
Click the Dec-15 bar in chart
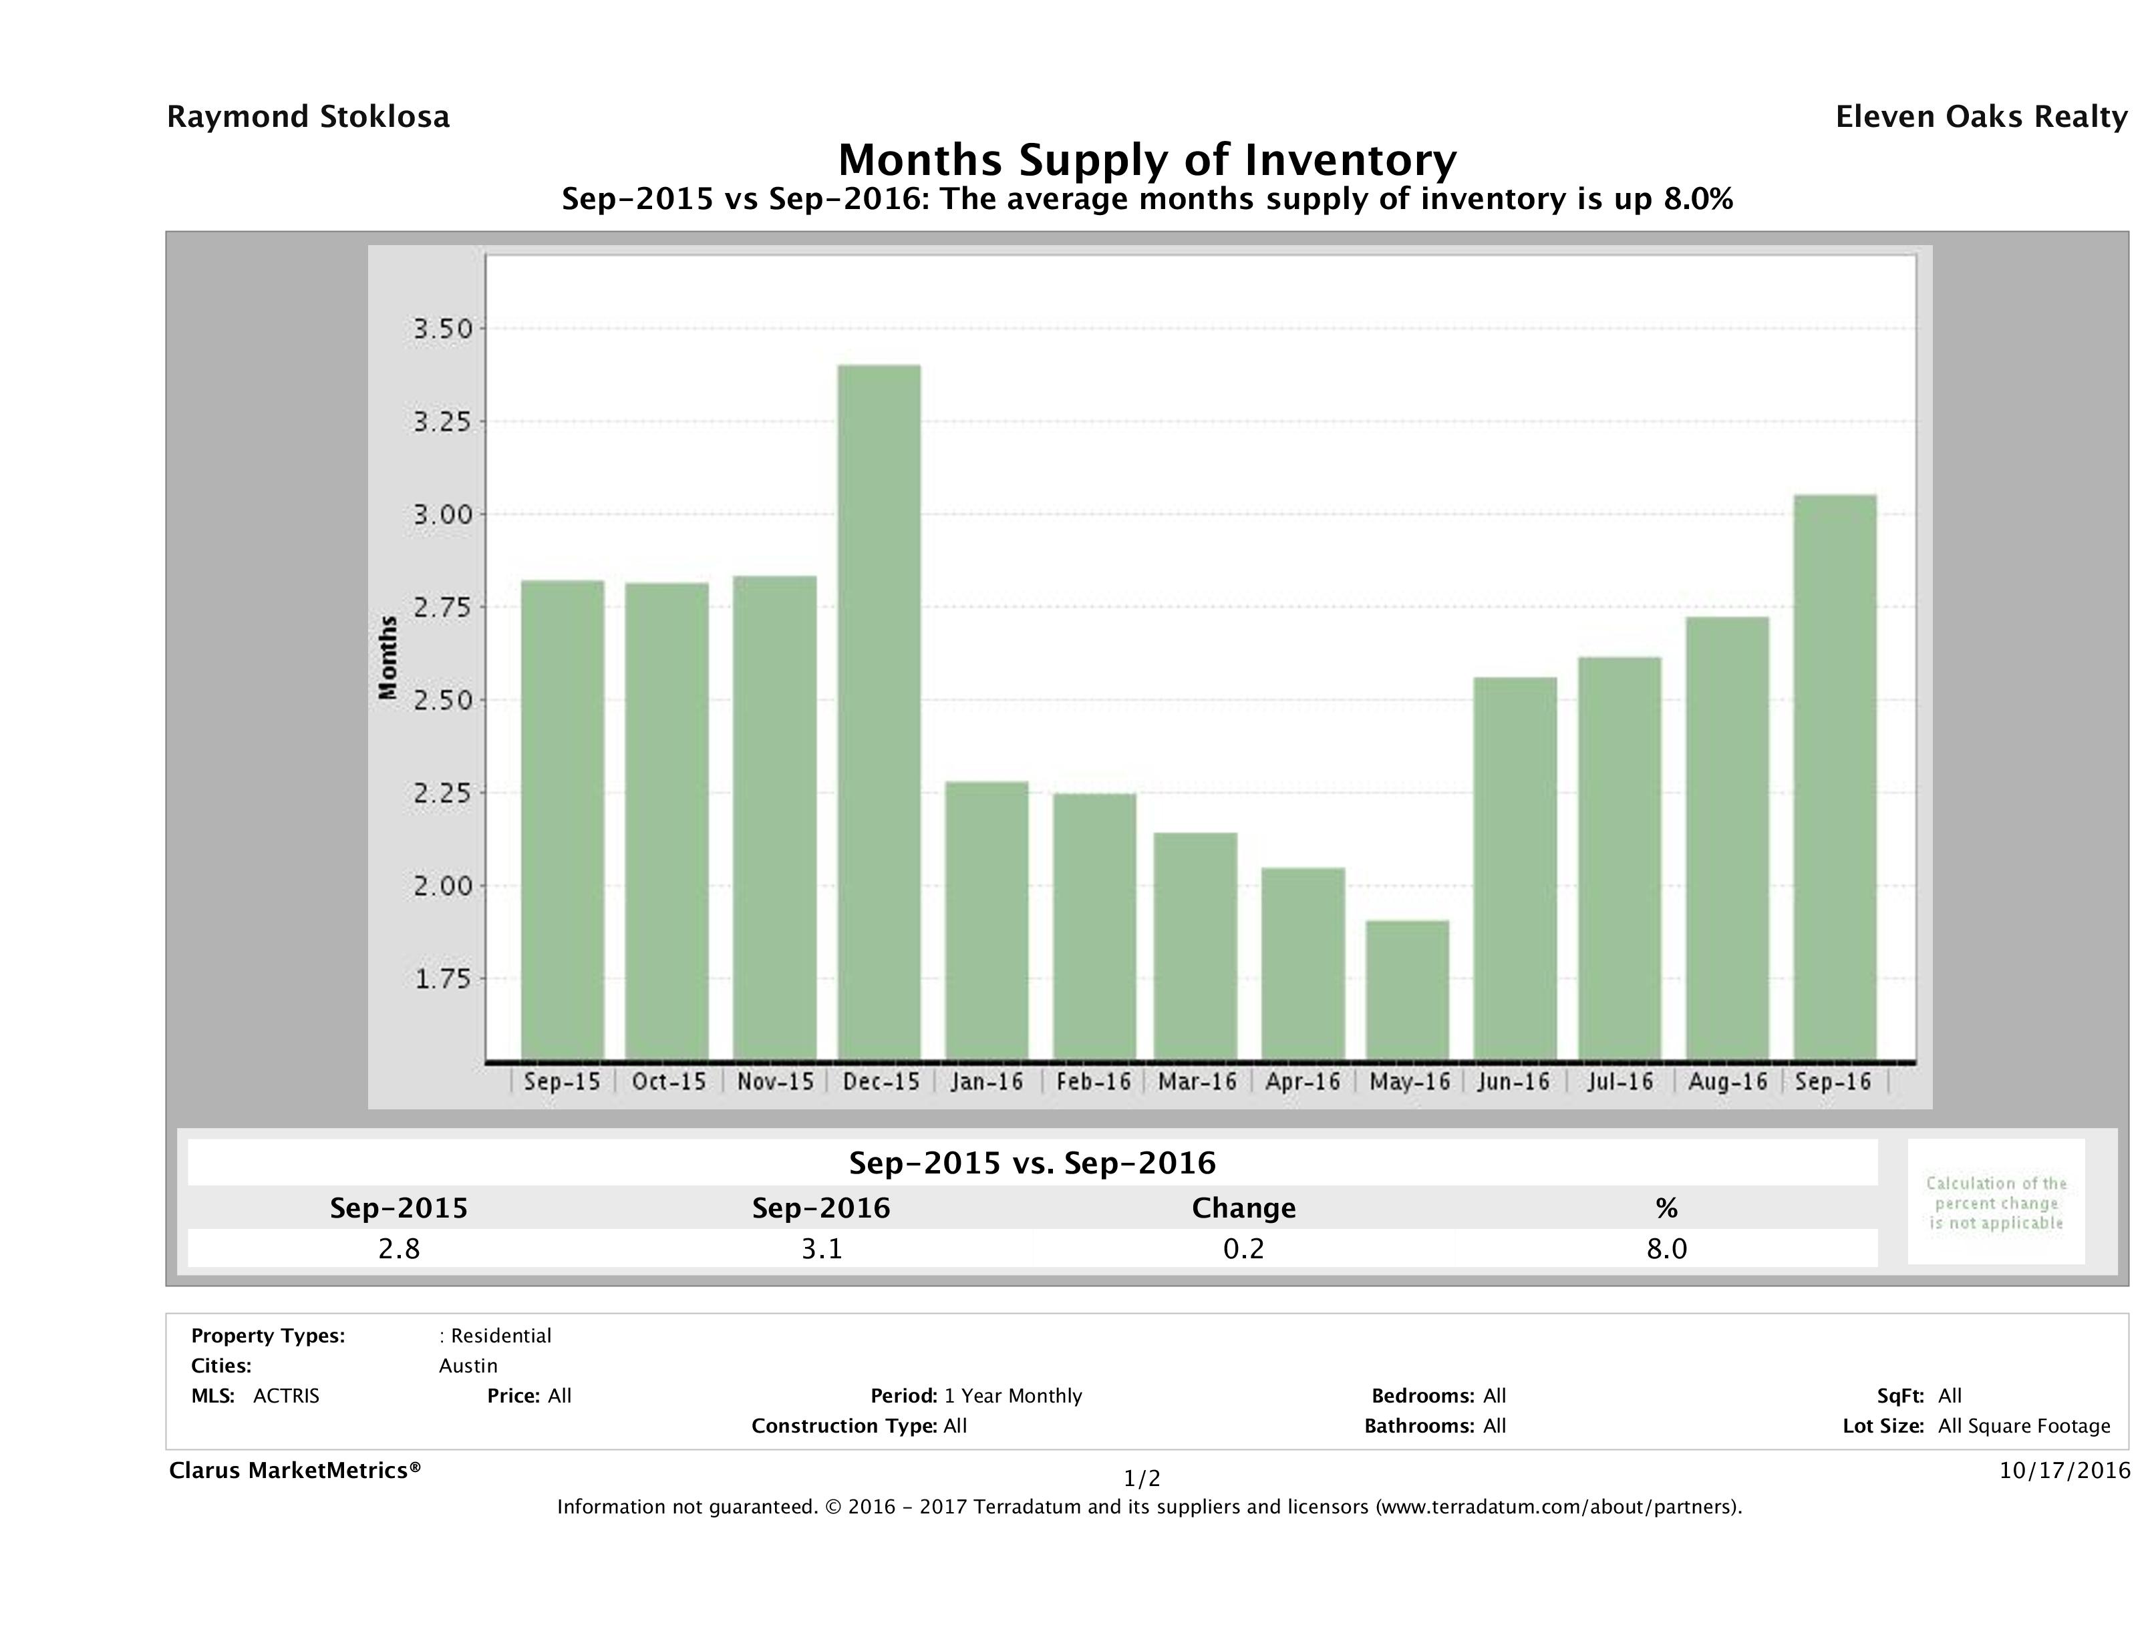(x=878, y=712)
